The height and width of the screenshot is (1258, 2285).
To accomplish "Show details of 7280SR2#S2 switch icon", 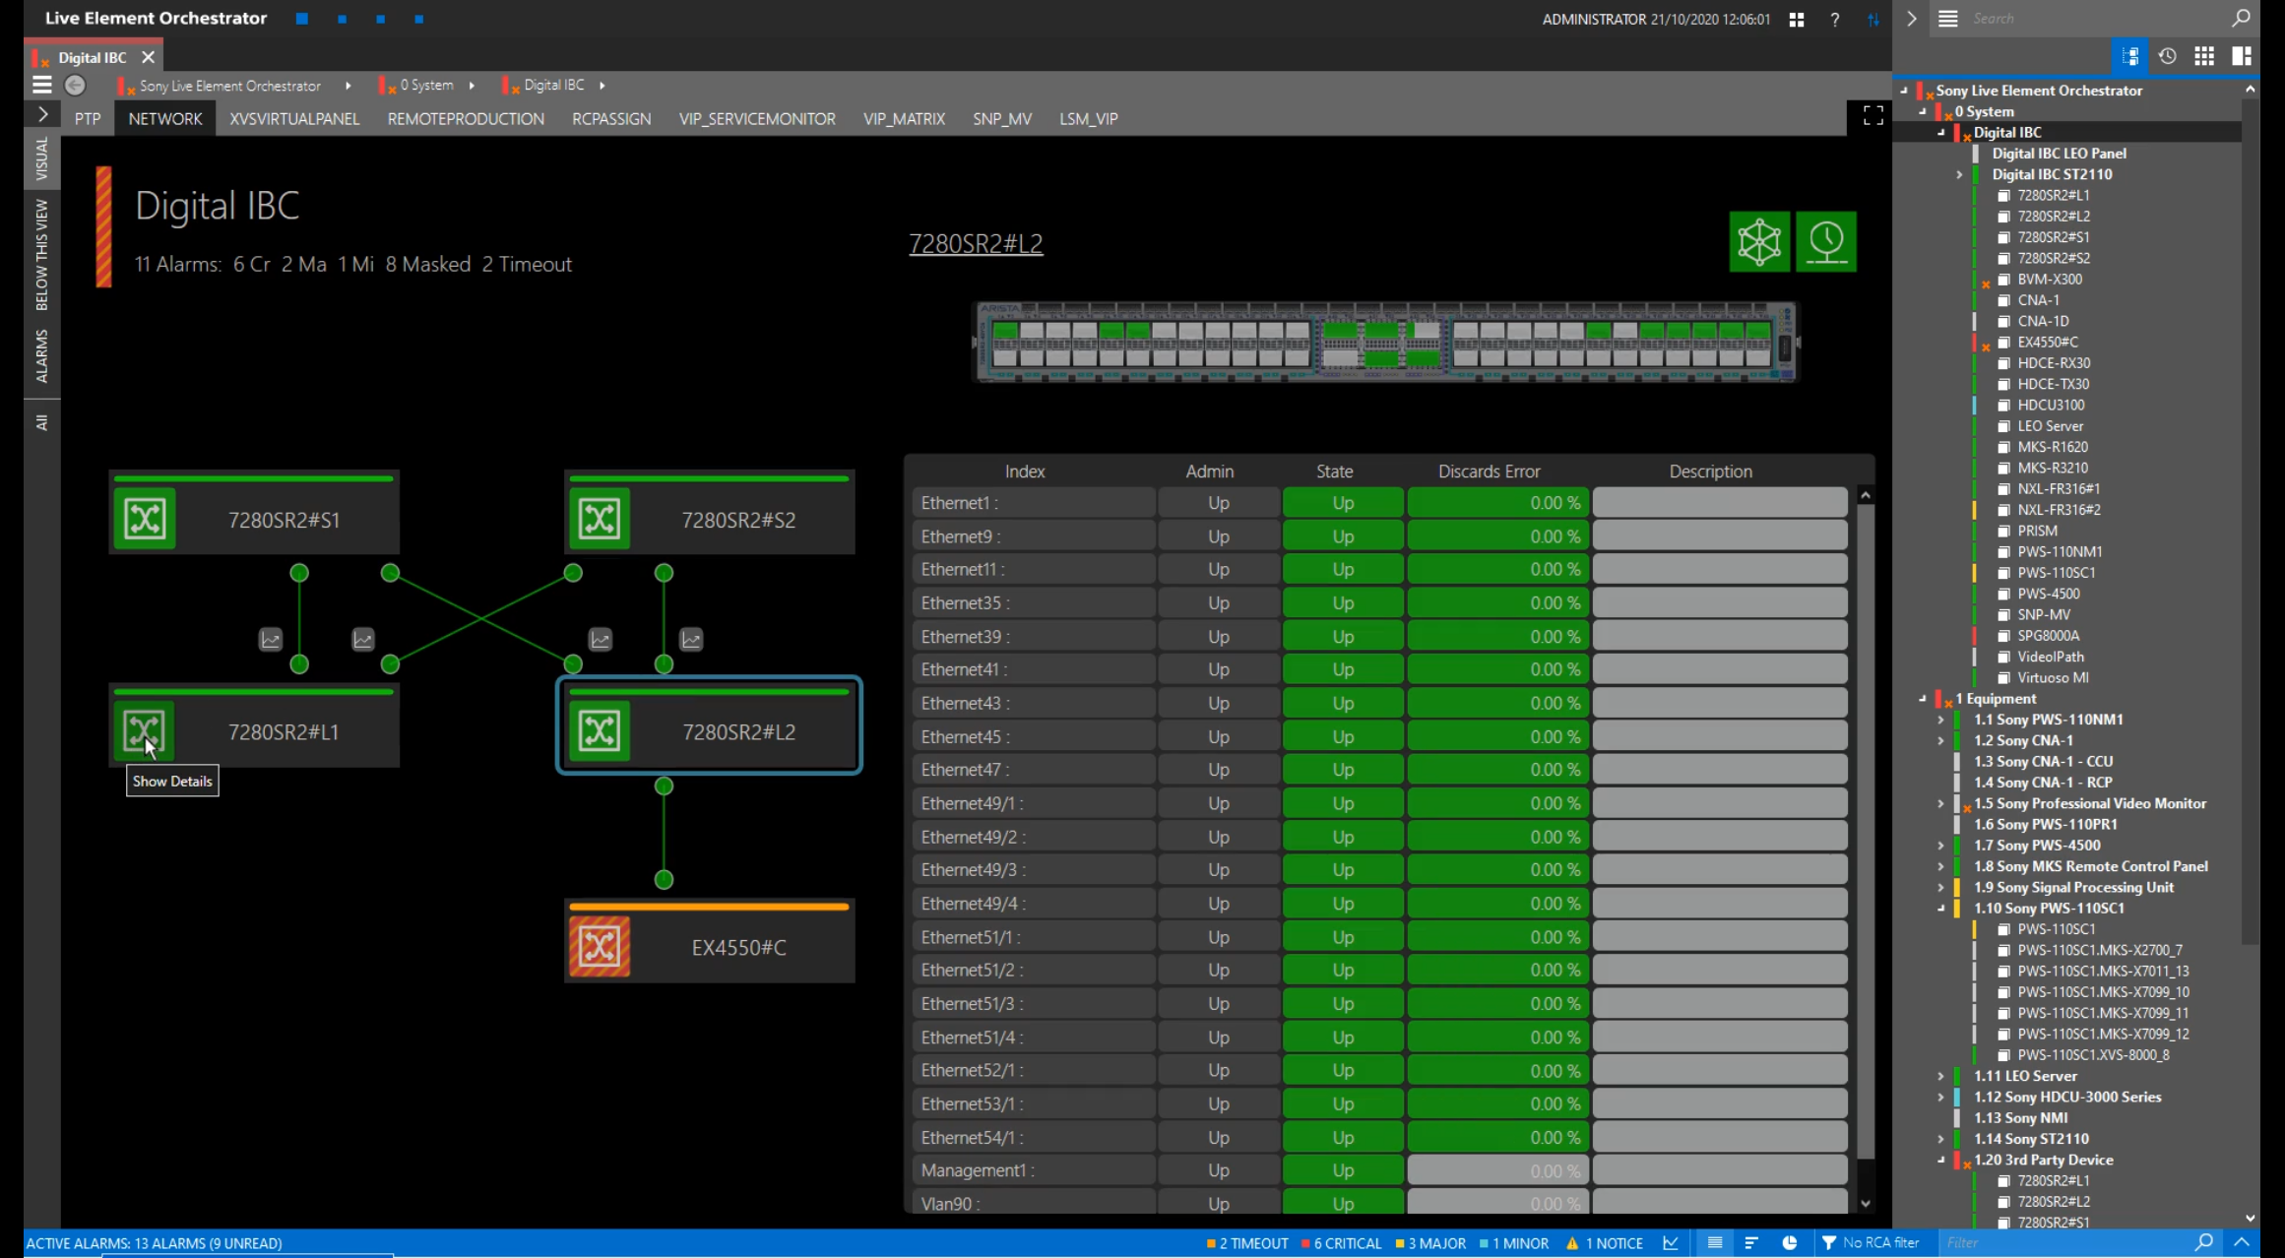I will coord(600,519).
